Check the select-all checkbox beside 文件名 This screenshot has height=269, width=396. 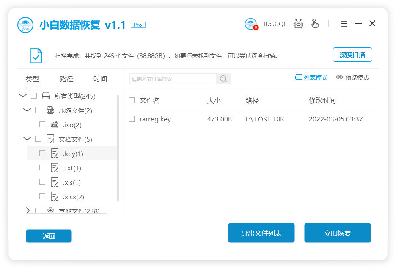[x=132, y=100]
